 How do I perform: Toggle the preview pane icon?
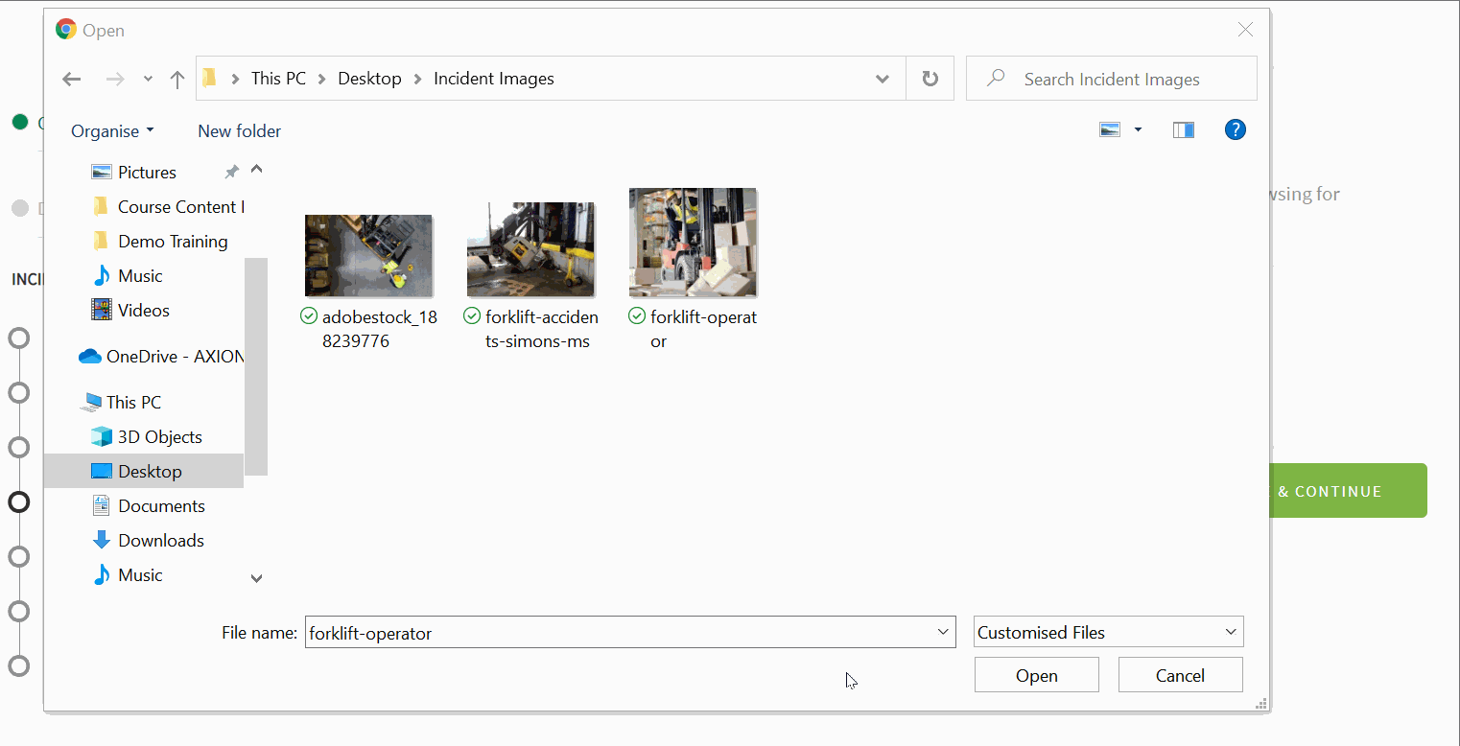click(1183, 130)
